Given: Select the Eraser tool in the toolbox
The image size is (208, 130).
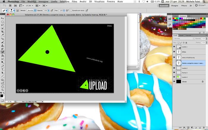Looking at the screenshot, I should pos(2,52).
